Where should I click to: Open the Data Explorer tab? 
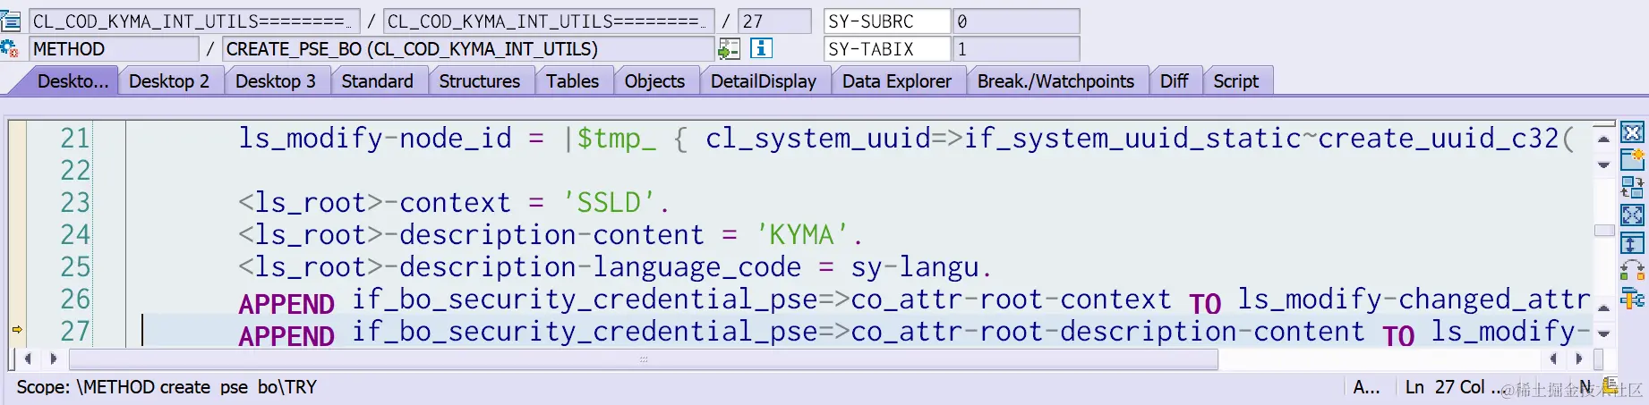(896, 81)
